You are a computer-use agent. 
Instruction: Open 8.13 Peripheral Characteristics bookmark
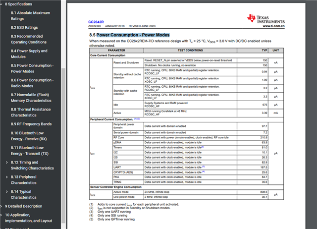[24, 180]
